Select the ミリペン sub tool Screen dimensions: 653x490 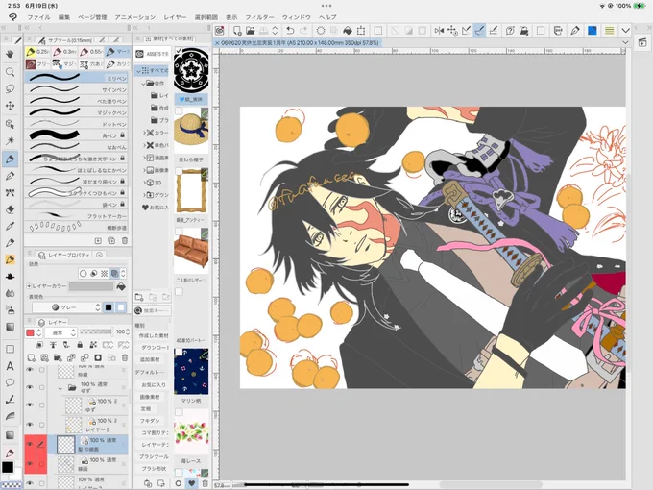pos(76,78)
